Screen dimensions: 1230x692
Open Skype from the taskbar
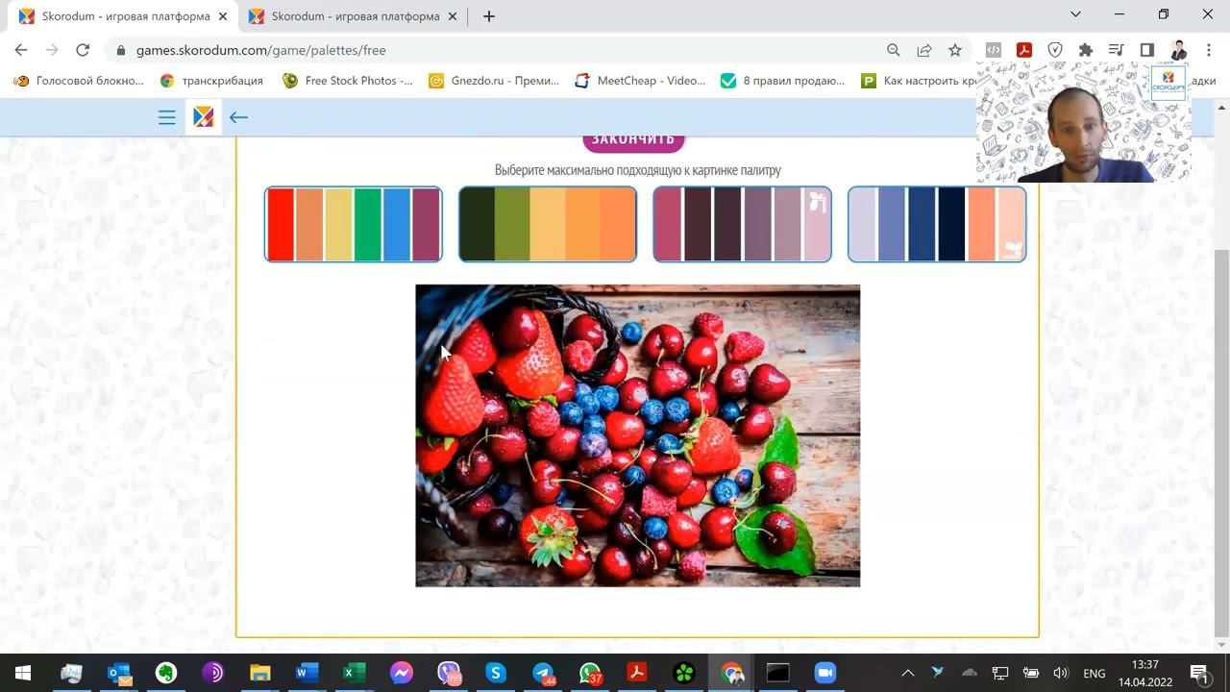[x=496, y=673]
